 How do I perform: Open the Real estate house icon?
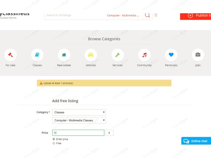coord(64,55)
